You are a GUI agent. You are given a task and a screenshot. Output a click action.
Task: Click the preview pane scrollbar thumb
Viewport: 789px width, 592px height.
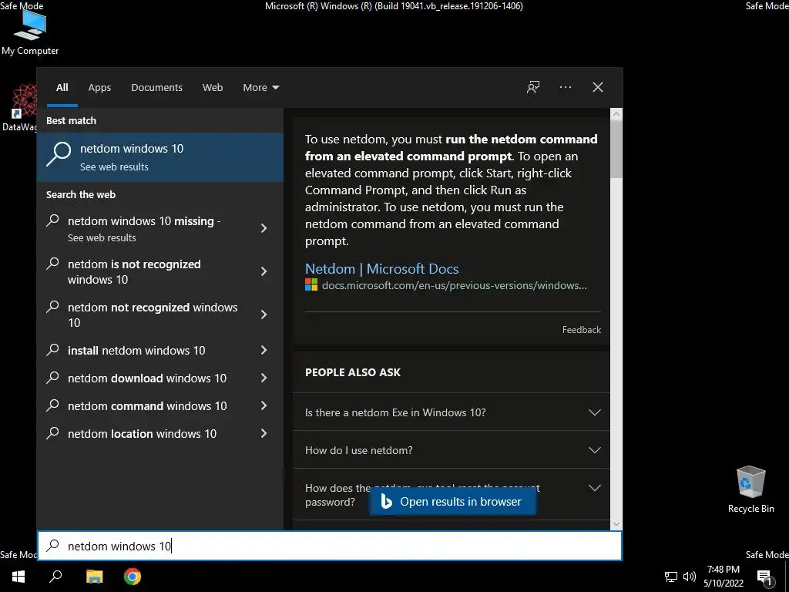[x=616, y=149]
